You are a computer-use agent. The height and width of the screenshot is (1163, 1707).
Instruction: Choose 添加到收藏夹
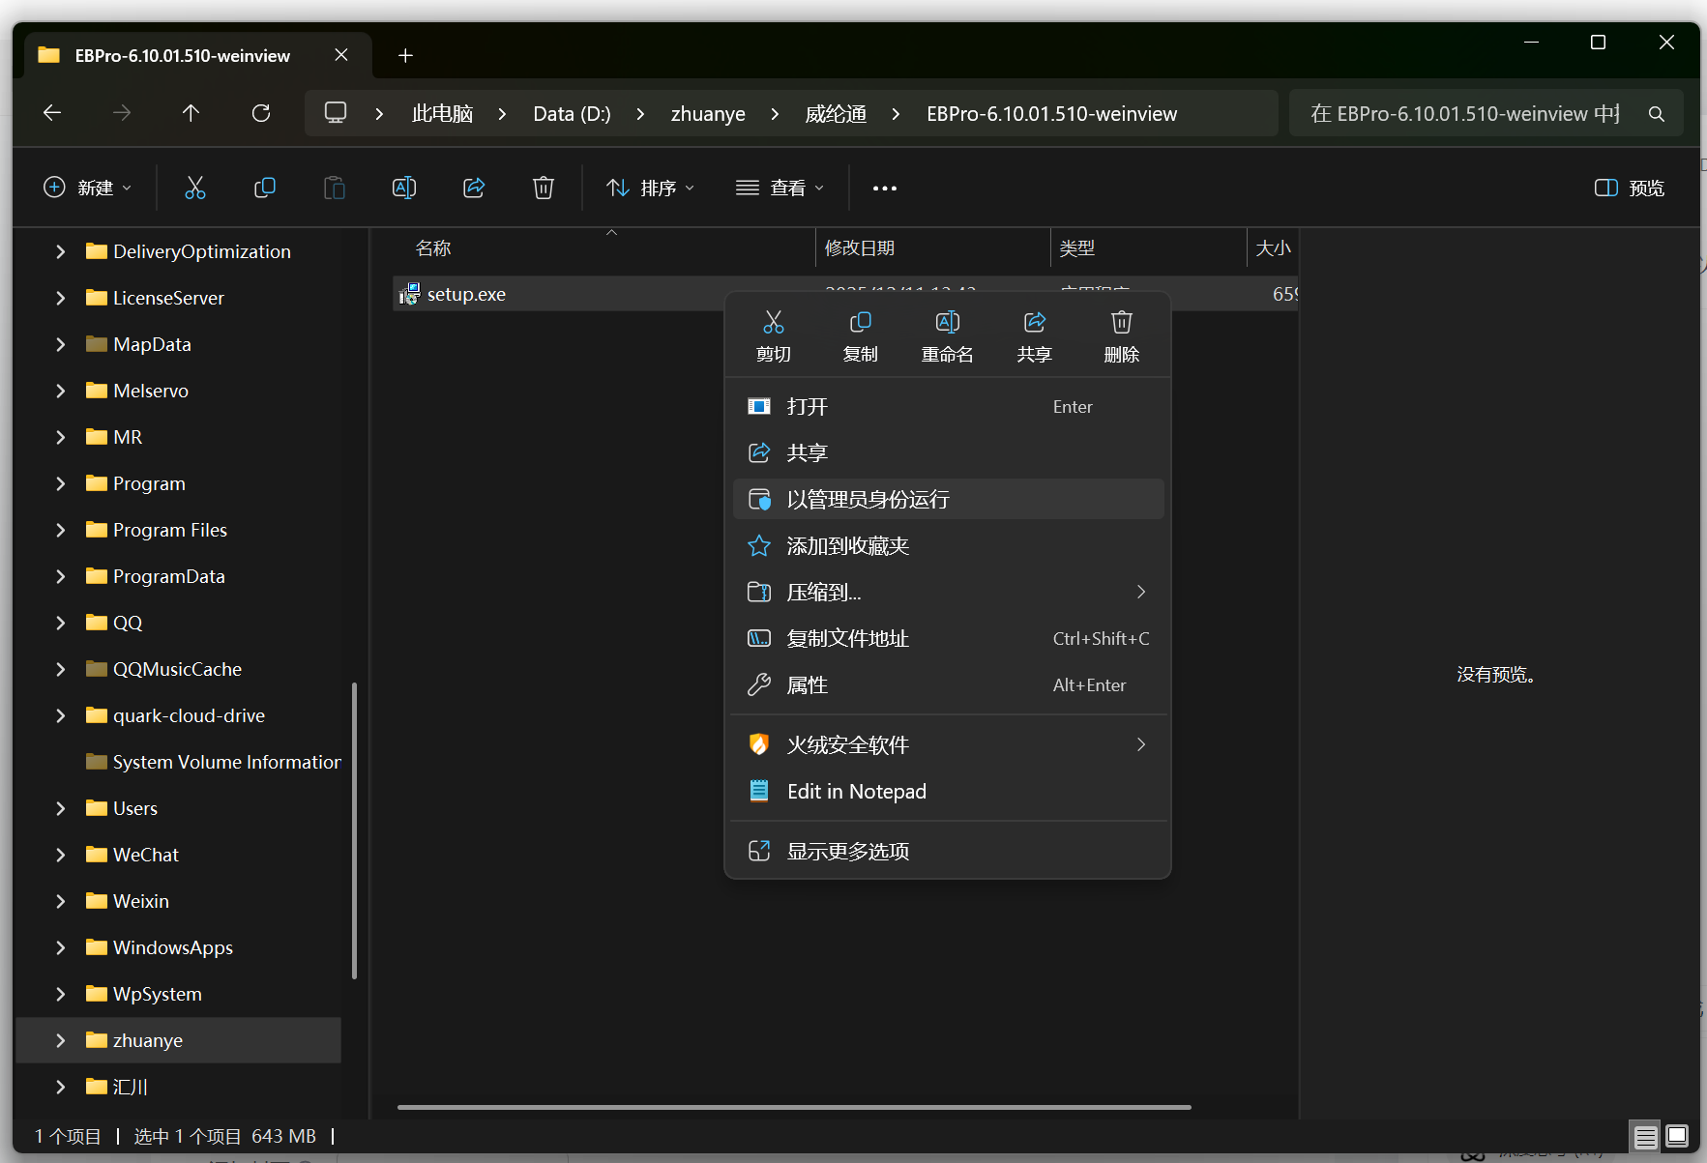[x=948, y=546]
